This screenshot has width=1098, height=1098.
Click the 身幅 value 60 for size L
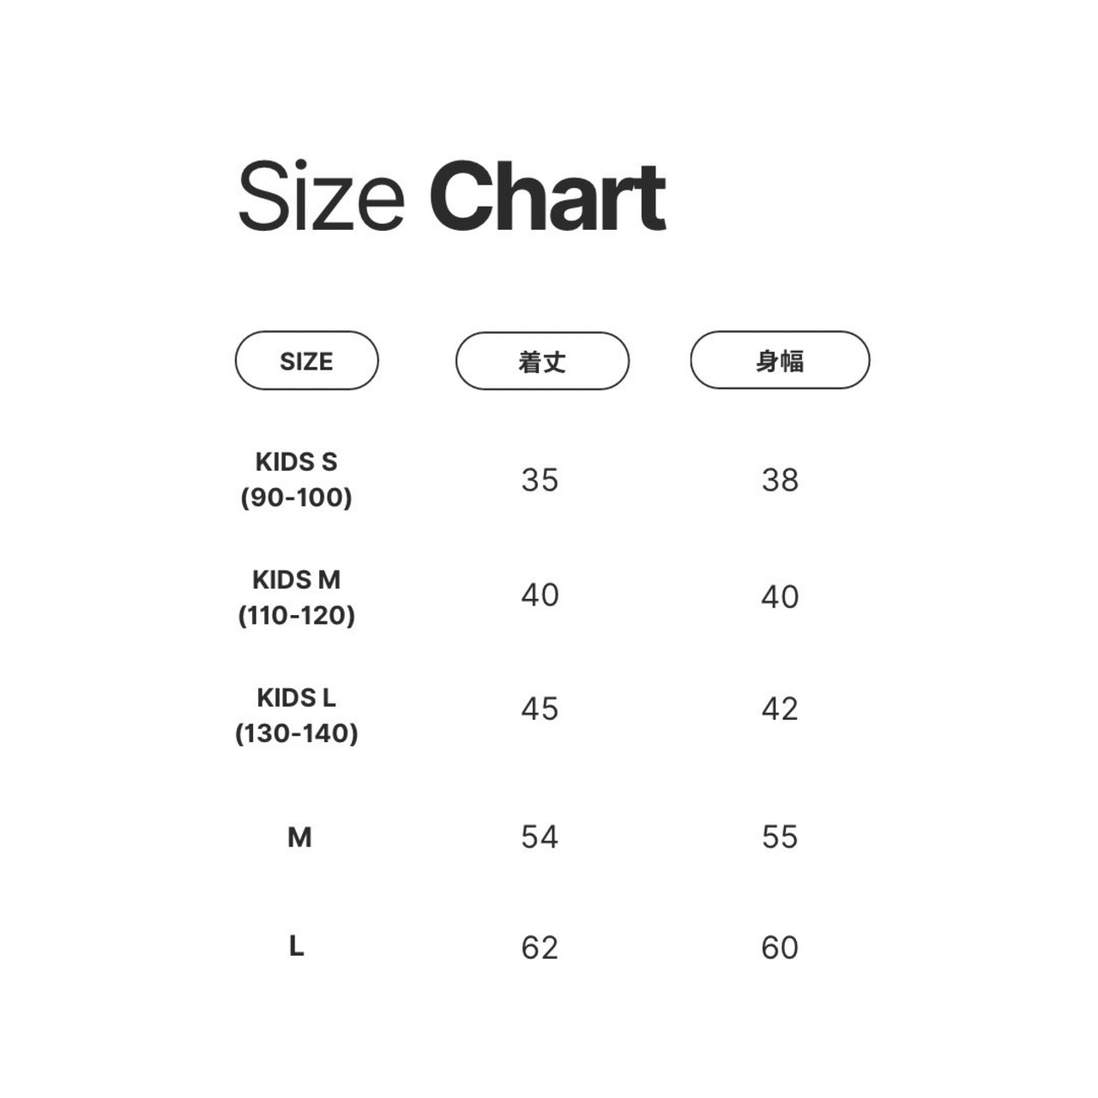(780, 947)
